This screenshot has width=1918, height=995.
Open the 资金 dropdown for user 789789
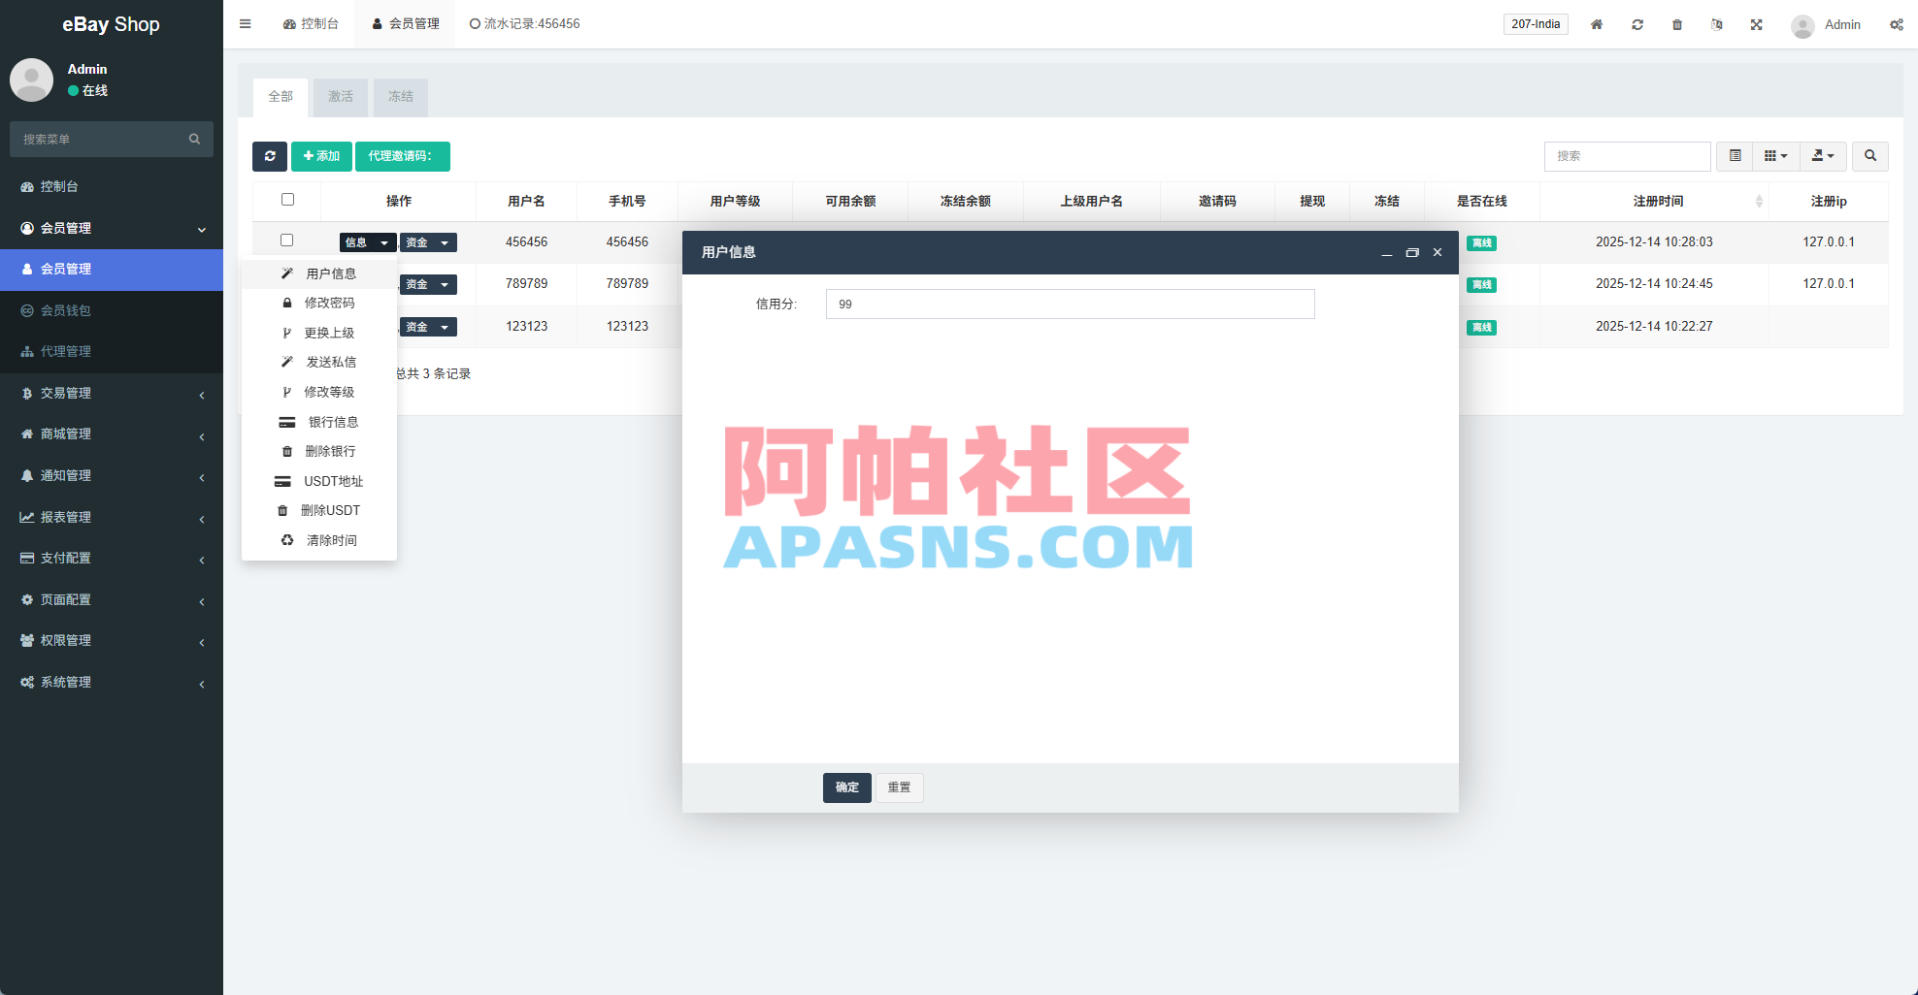tap(428, 284)
